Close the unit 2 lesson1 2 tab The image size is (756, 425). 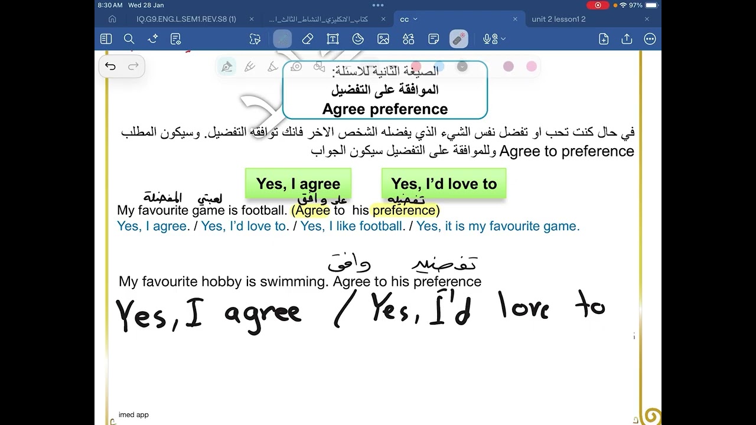coord(647,19)
